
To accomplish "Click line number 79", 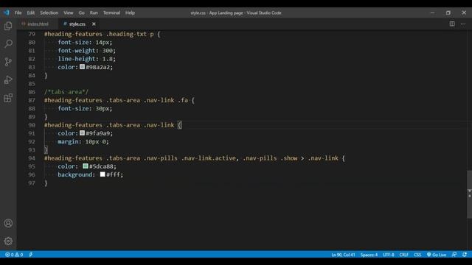I will tap(32, 34).
